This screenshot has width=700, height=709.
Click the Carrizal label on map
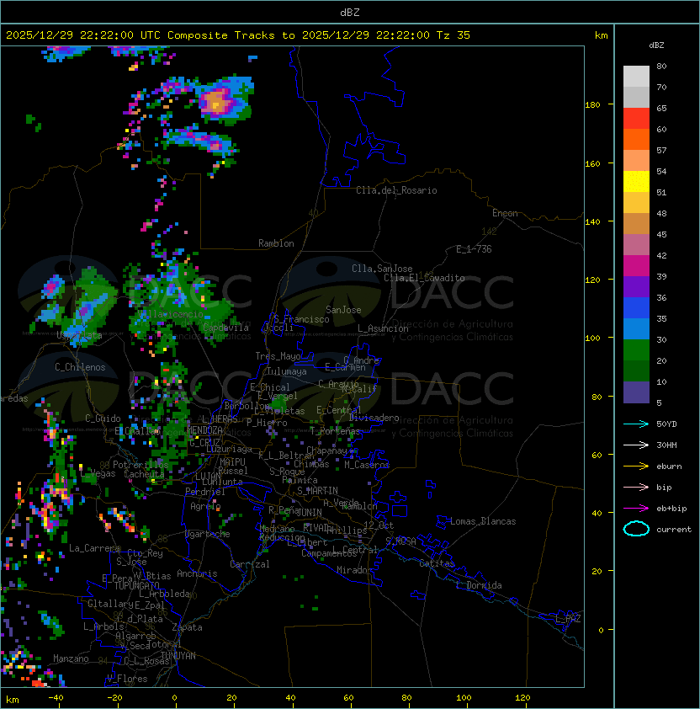pos(249,564)
